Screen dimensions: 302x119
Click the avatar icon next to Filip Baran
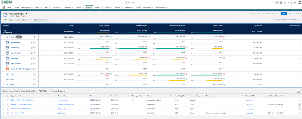point(8,58)
